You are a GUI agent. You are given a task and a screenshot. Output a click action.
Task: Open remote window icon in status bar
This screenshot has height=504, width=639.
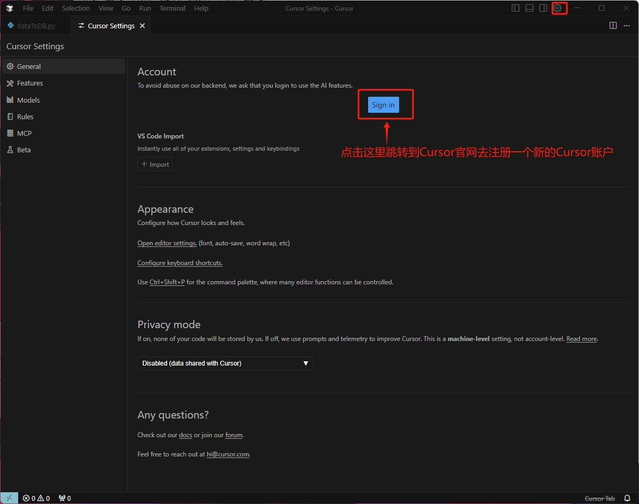tap(9, 498)
